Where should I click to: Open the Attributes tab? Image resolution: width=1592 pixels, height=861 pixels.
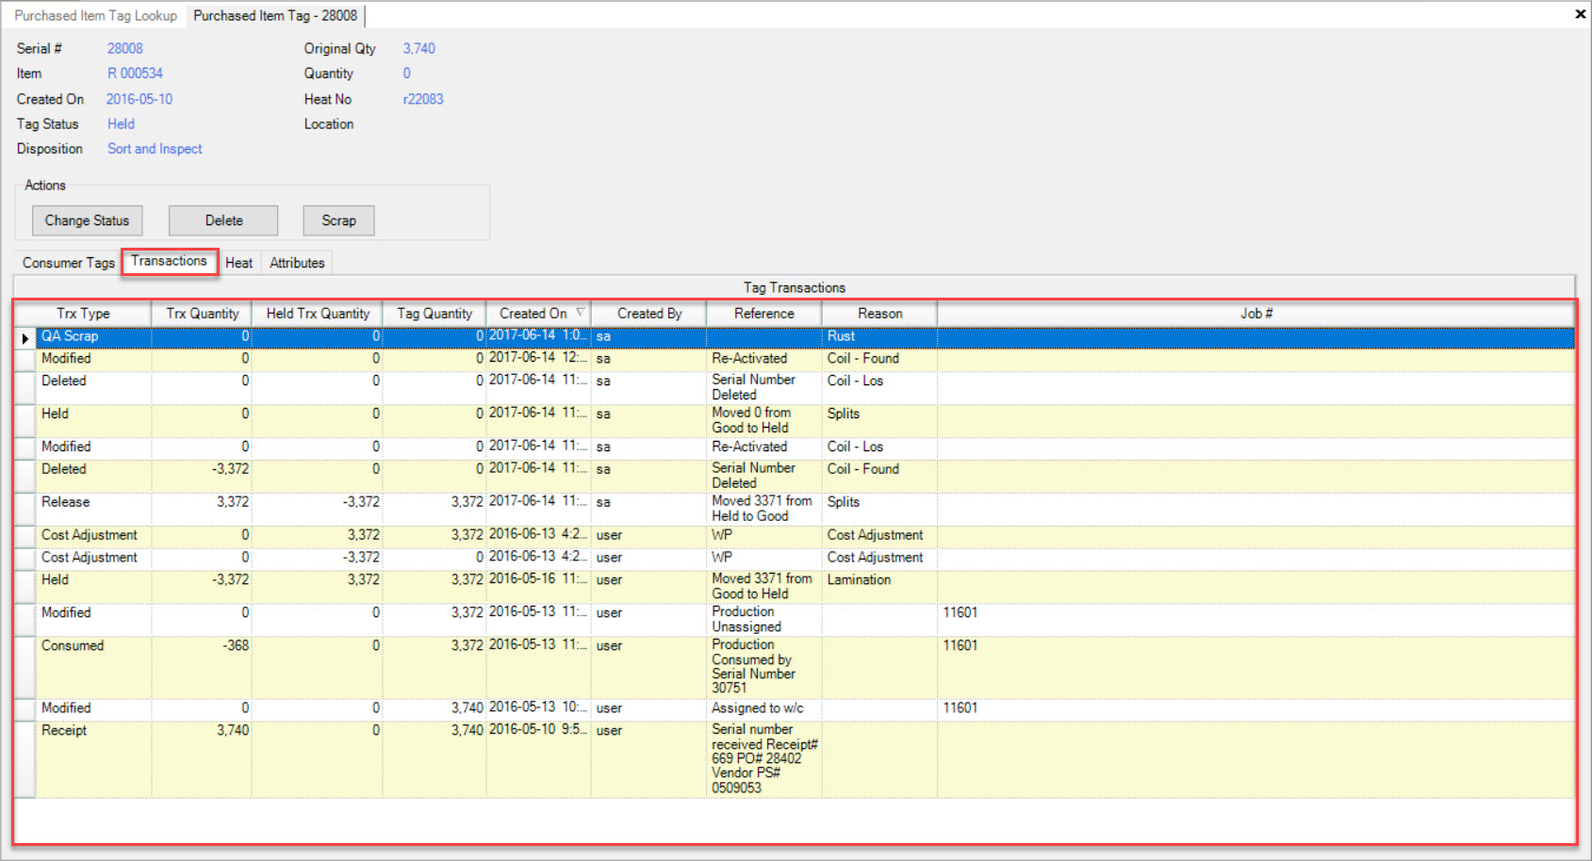297,263
